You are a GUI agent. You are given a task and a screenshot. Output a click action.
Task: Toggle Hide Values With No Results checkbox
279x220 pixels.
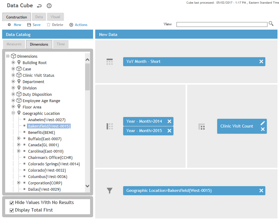12,203
